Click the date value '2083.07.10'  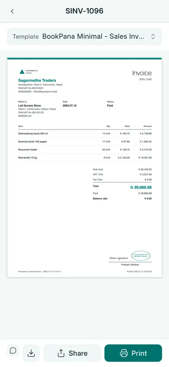[69, 106]
